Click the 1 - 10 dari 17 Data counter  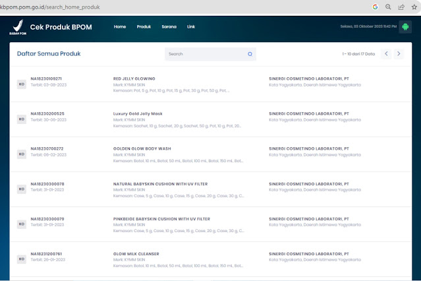tap(358, 54)
